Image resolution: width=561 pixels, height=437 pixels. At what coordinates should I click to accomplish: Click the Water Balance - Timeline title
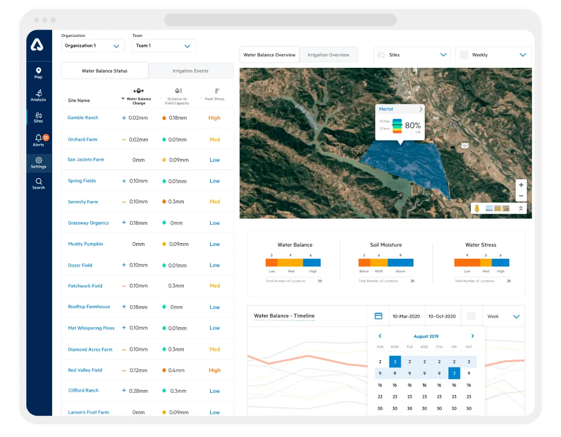tap(284, 316)
